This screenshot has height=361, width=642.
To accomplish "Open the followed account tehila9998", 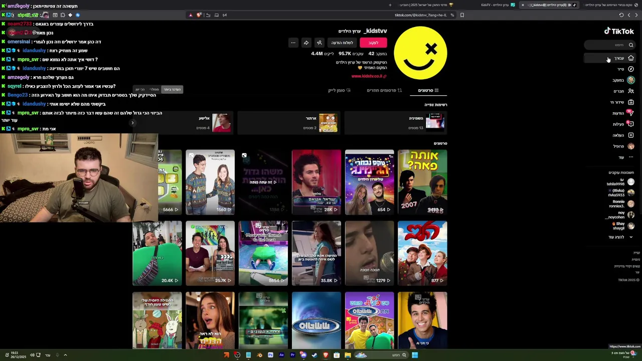I will coord(620,183).
